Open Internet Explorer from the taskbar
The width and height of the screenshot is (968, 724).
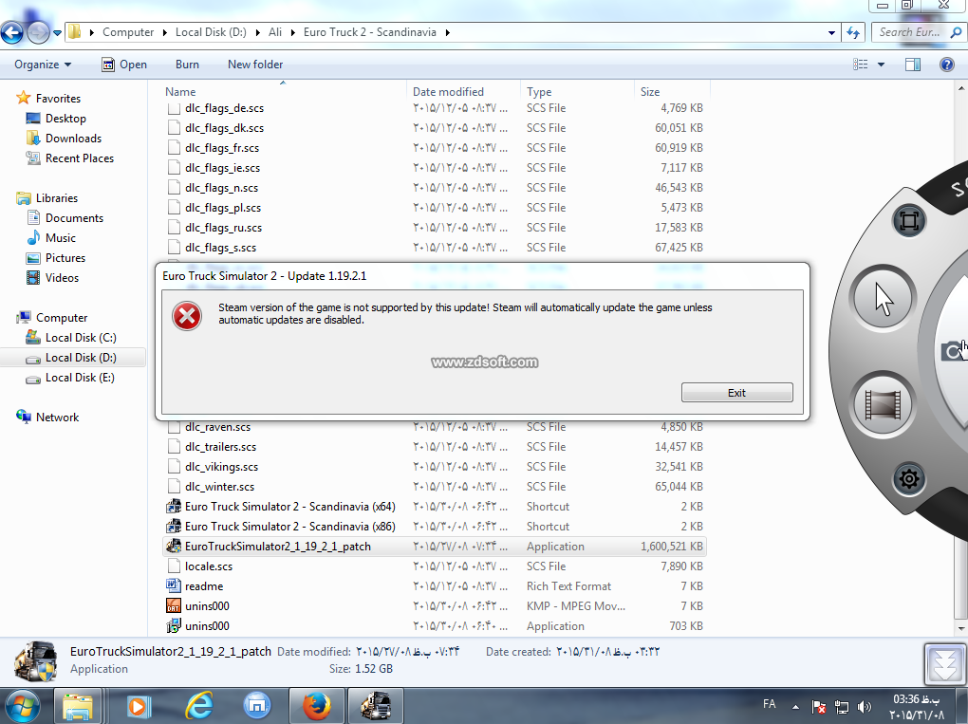199,706
